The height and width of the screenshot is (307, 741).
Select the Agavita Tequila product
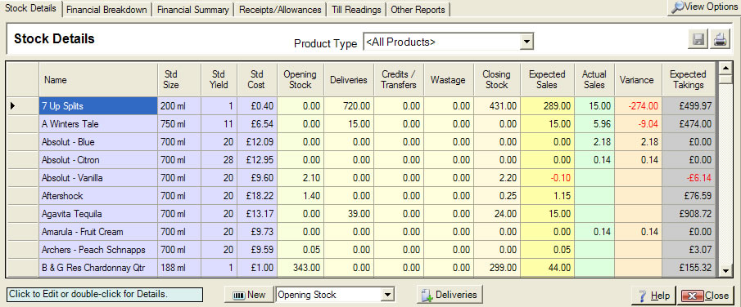[x=97, y=214]
